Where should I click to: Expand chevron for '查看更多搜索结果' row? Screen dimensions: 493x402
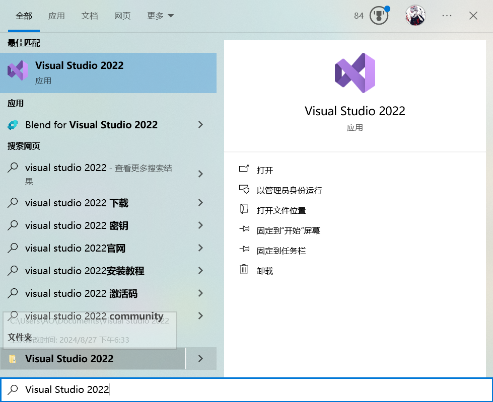coord(200,174)
